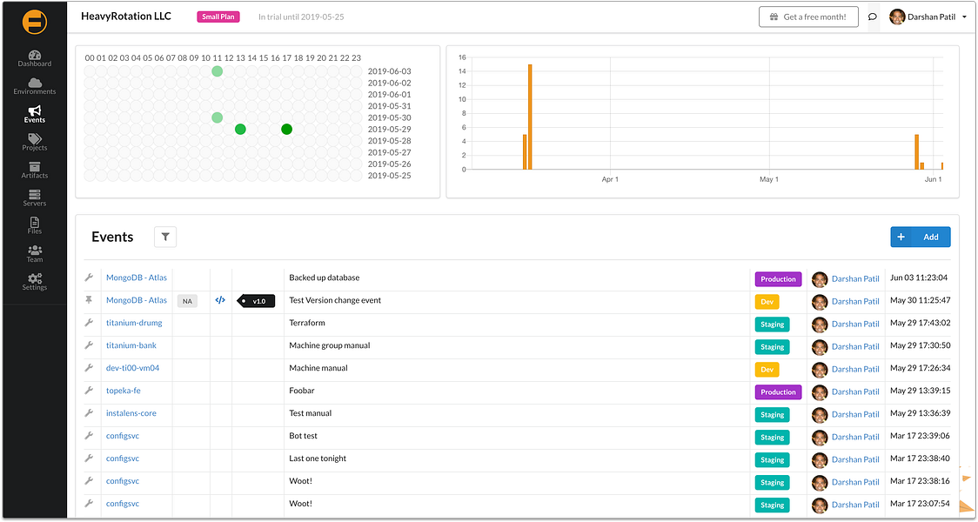
Task: Click wrench icon on Last one tonight row
Action: coord(90,458)
